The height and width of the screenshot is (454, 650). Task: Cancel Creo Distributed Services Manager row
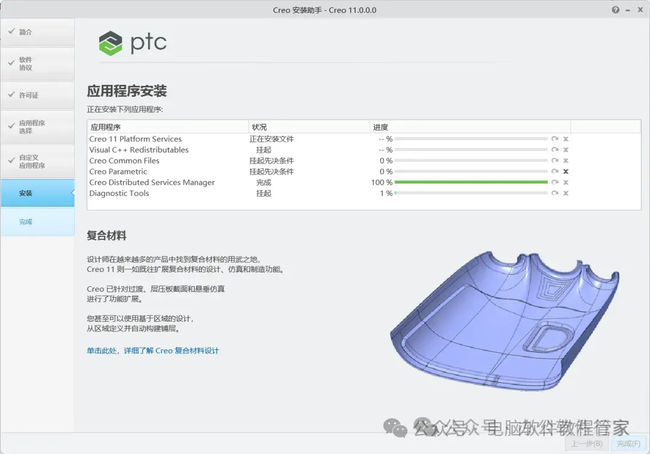coord(566,182)
